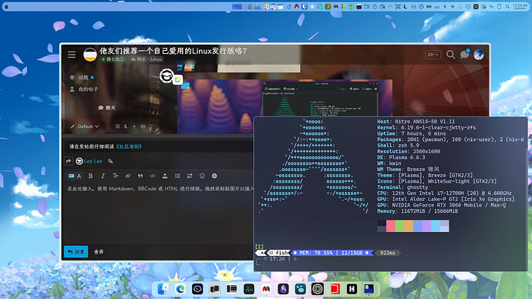Screen dimensions: 532x299
Task: Toggle dark mode with the moon icon
Action: tap(126, 126)
